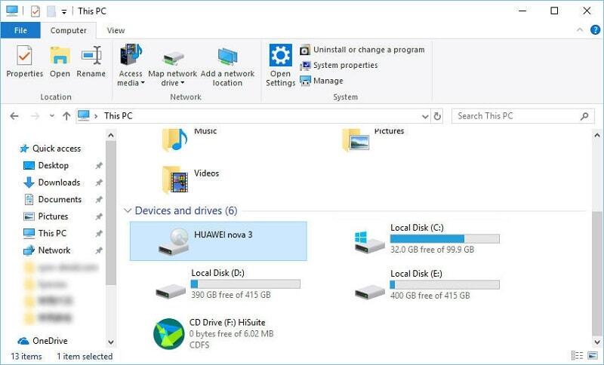
Task: Switch to the View ribbon tab
Action: [116, 30]
